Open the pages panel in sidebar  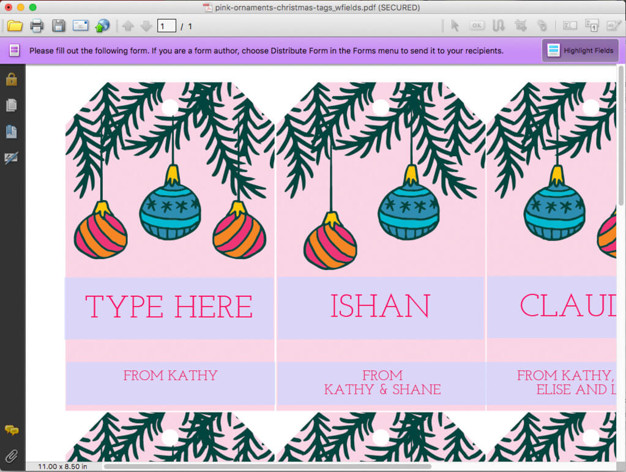pos(12,105)
